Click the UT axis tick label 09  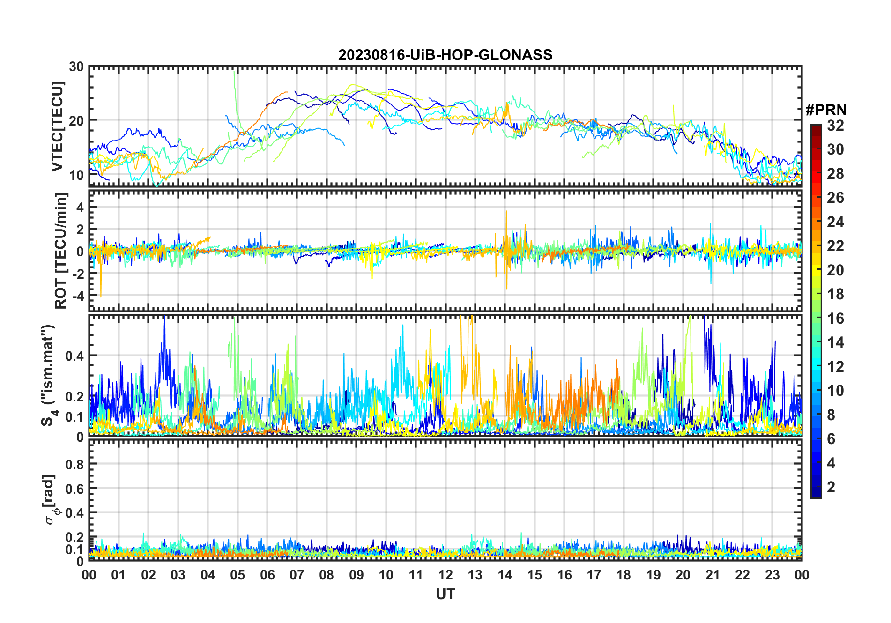click(356, 575)
